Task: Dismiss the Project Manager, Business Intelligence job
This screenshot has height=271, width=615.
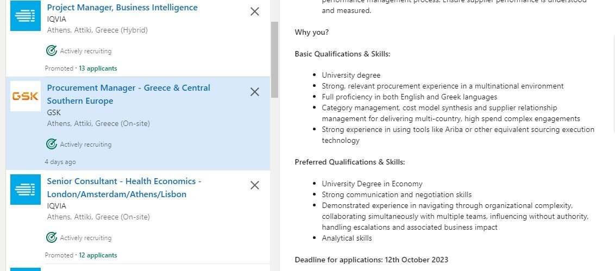Action: click(x=255, y=12)
